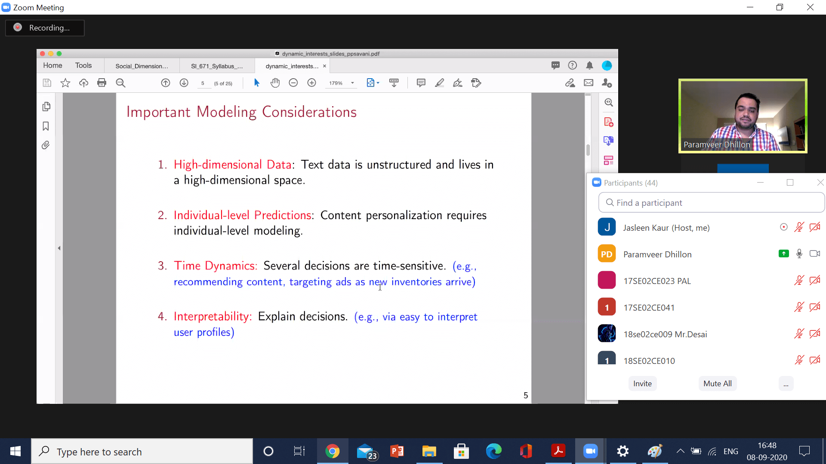The height and width of the screenshot is (464, 826).
Task: Open attachments paperclip panel
Action: [x=46, y=145]
